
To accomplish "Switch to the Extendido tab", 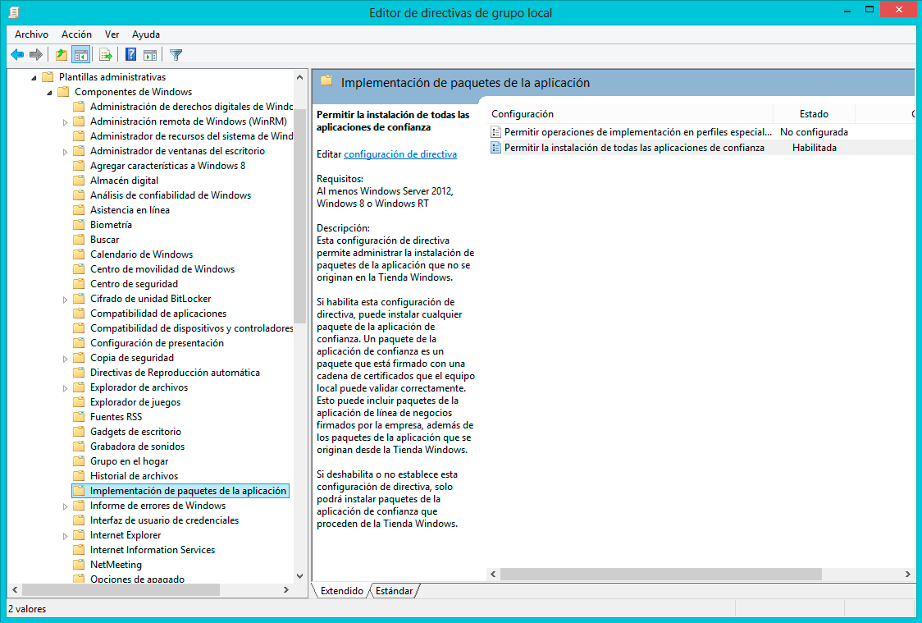I will click(x=341, y=591).
